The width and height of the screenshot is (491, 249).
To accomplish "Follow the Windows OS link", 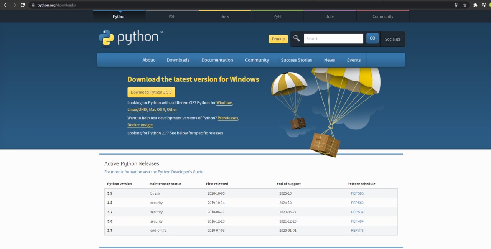I will tap(224, 103).
